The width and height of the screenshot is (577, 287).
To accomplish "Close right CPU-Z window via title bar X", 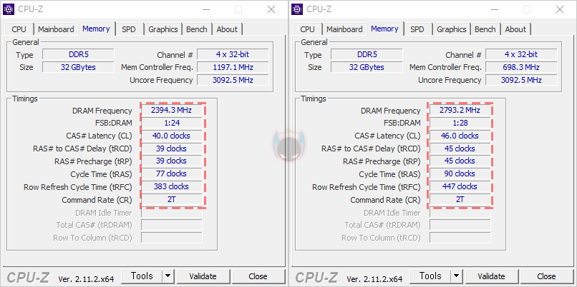I will point(560,9).
